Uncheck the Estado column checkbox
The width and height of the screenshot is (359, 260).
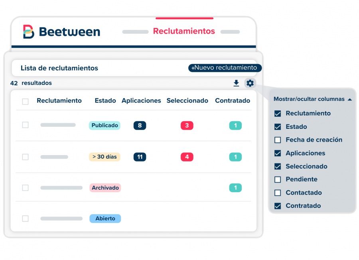click(278, 127)
